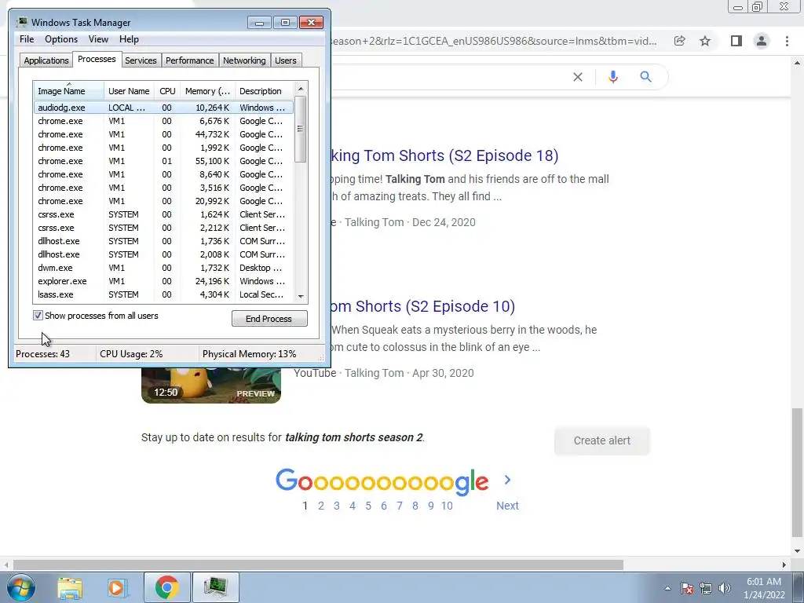Bookmark this page with the star icon
Image resolution: width=804 pixels, height=603 pixels.
[x=705, y=41]
